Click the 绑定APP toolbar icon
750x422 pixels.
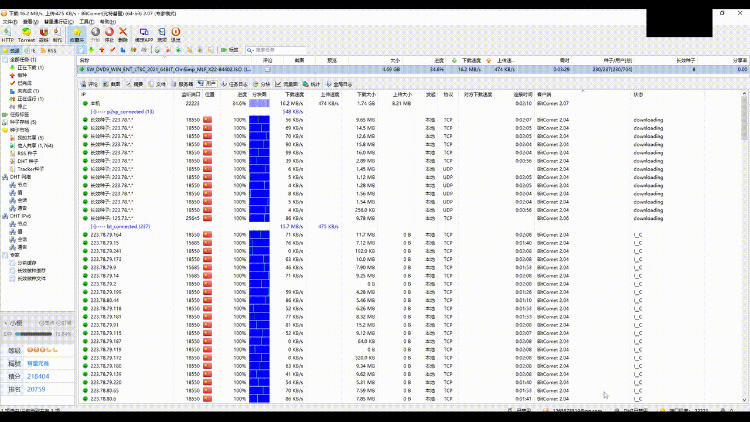[144, 35]
